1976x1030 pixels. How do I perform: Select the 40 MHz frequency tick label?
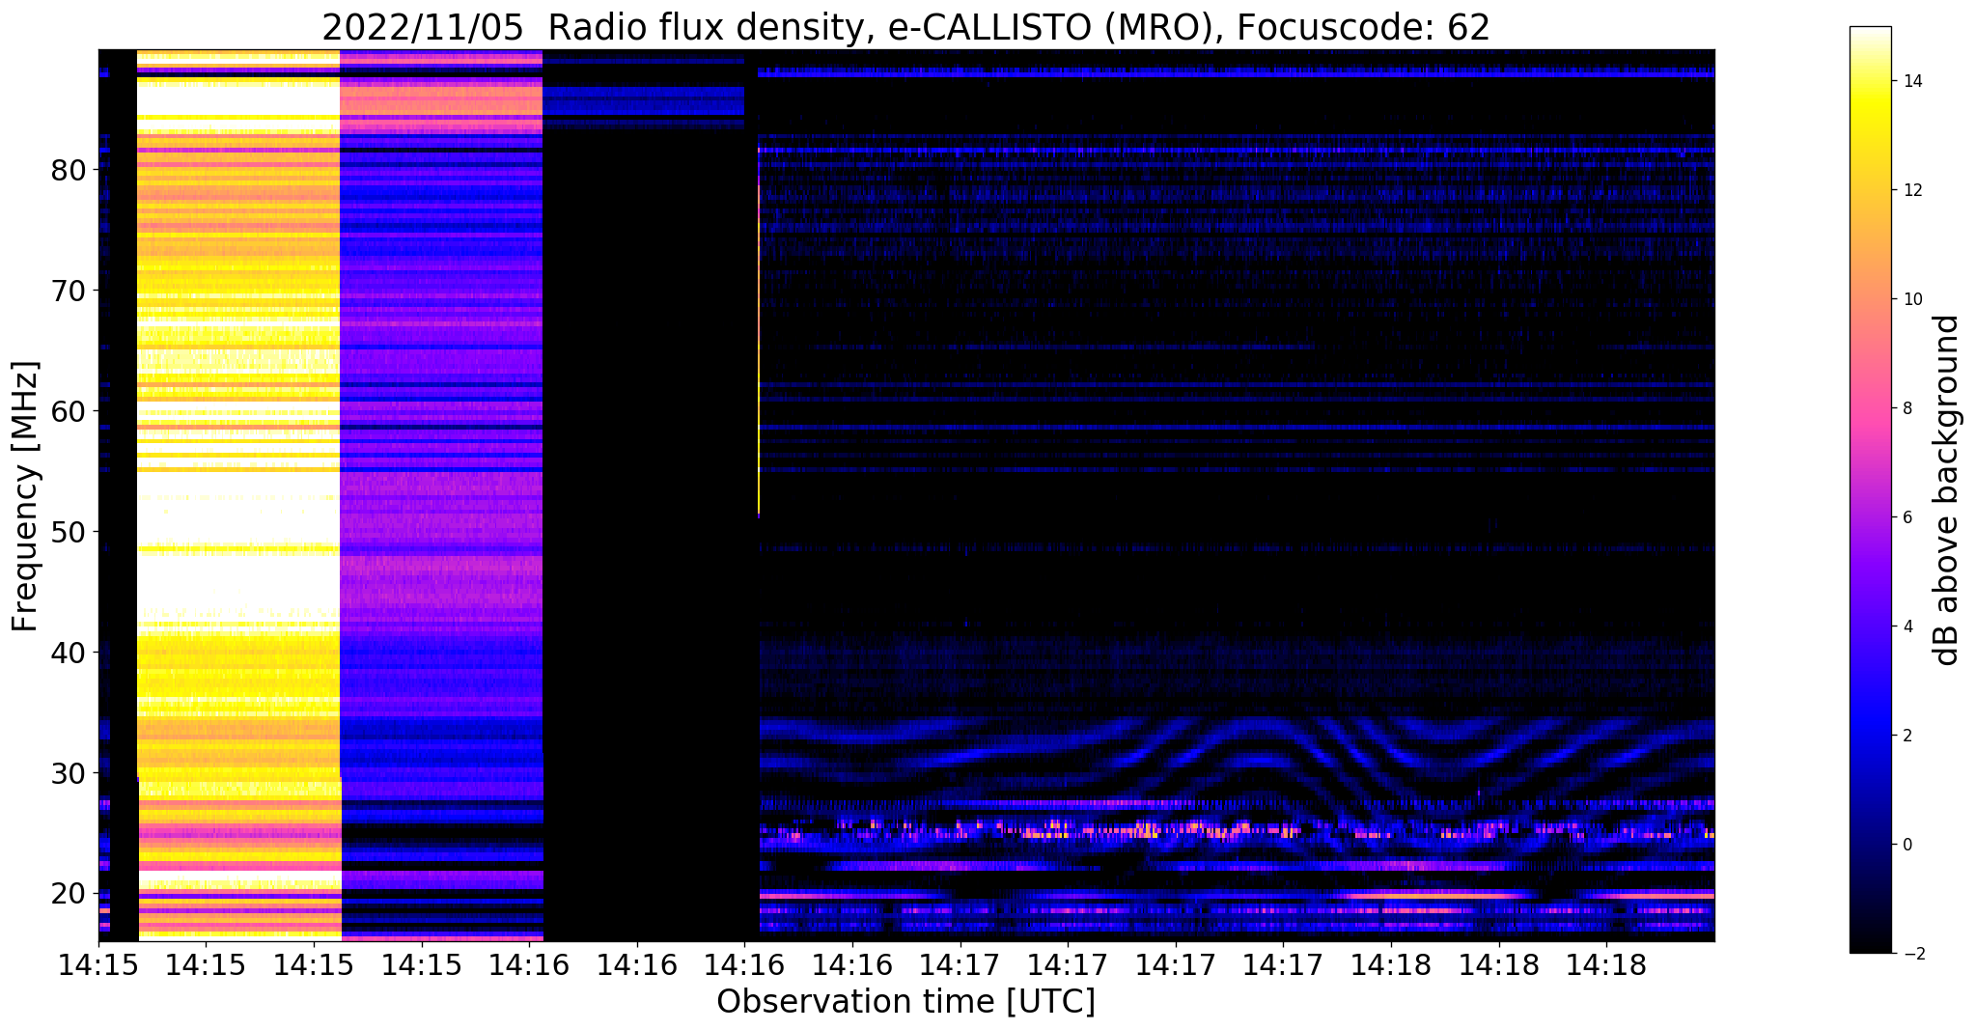[x=70, y=653]
